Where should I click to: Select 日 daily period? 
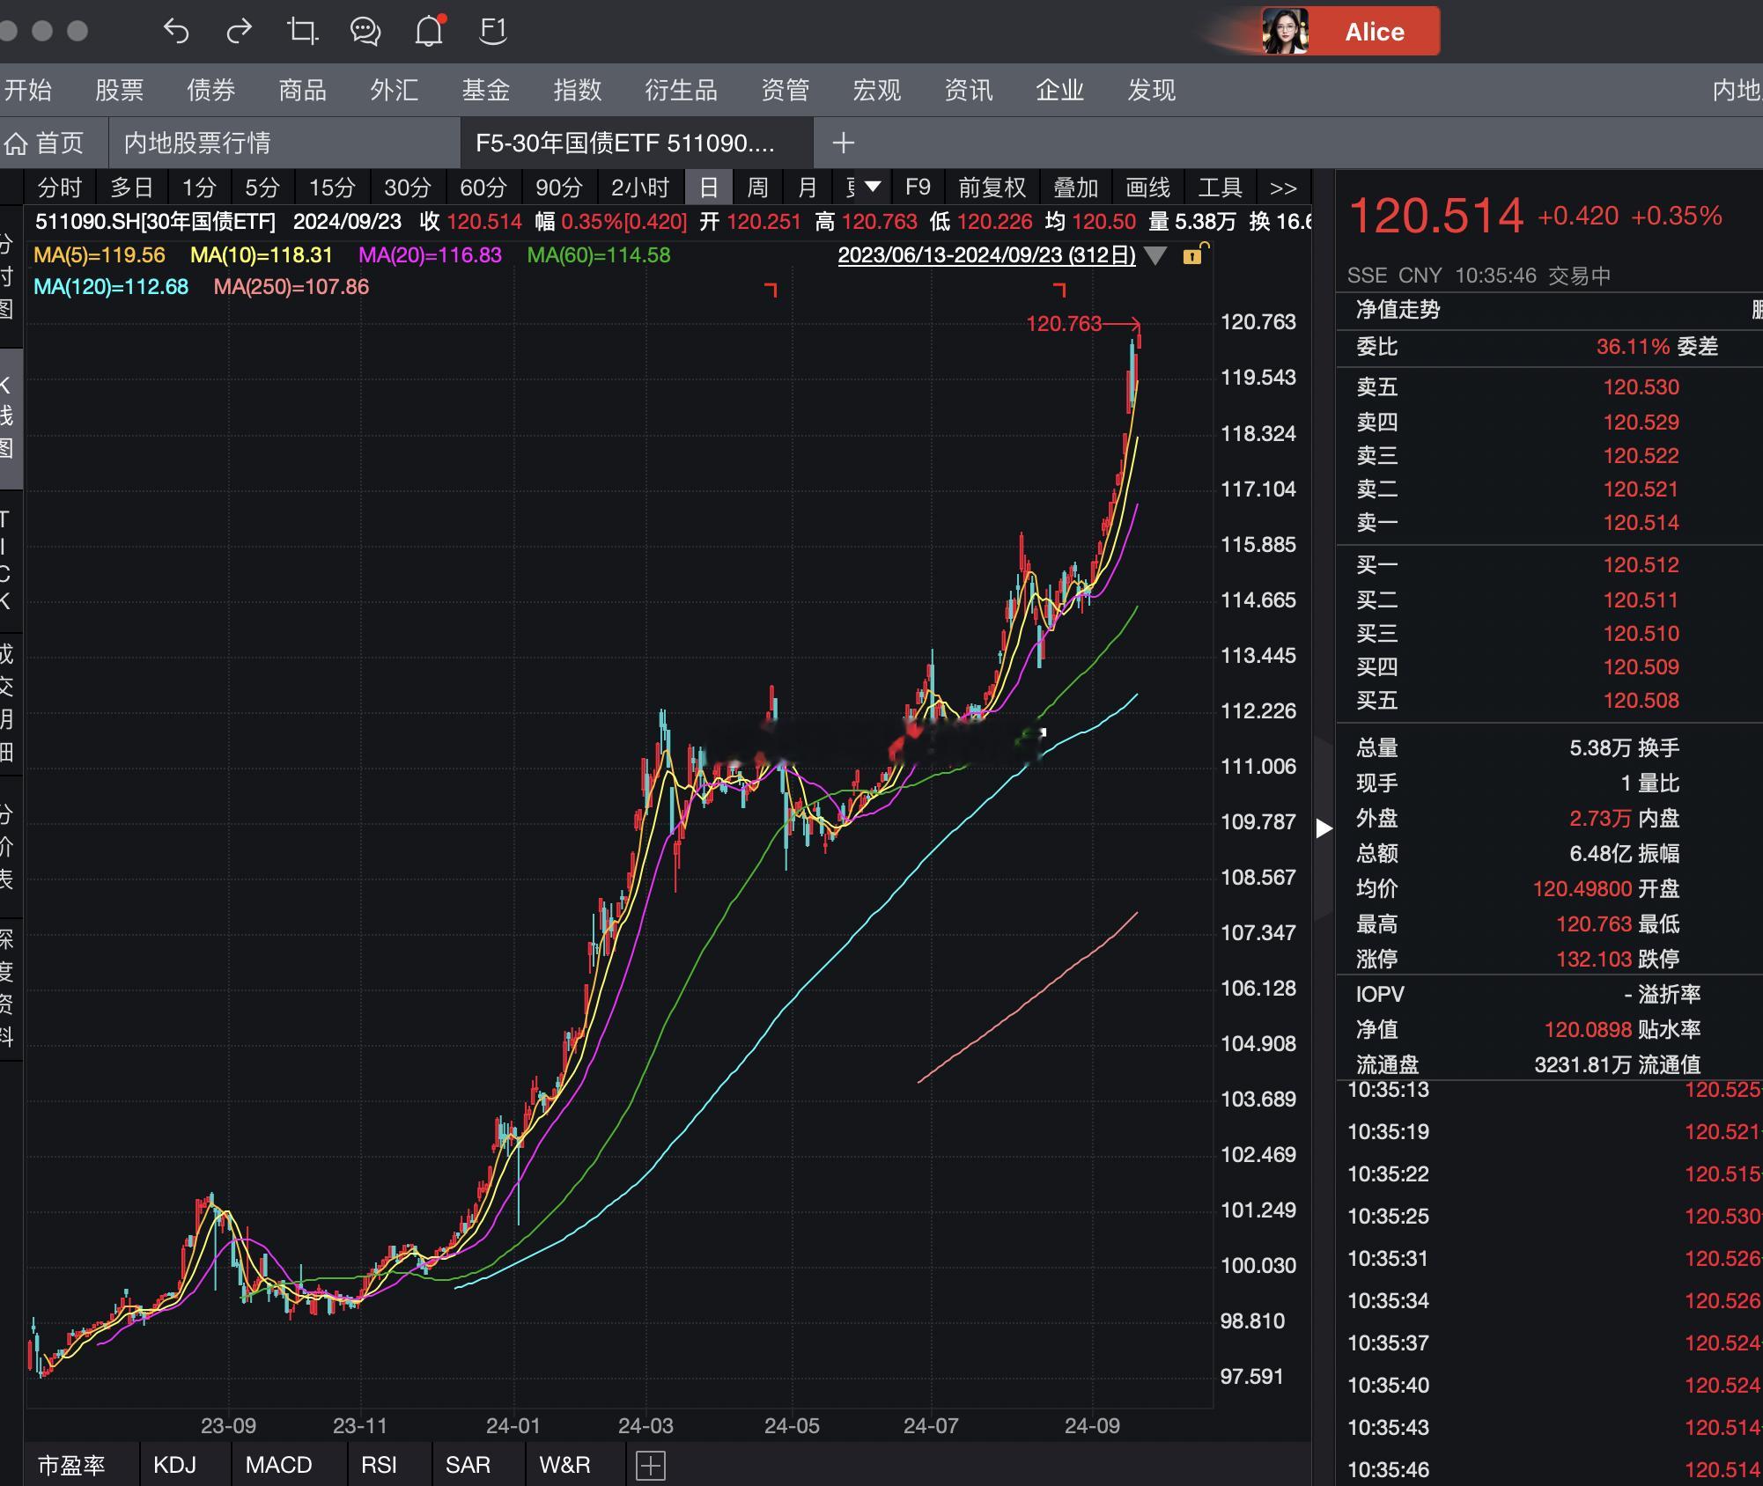click(x=709, y=188)
